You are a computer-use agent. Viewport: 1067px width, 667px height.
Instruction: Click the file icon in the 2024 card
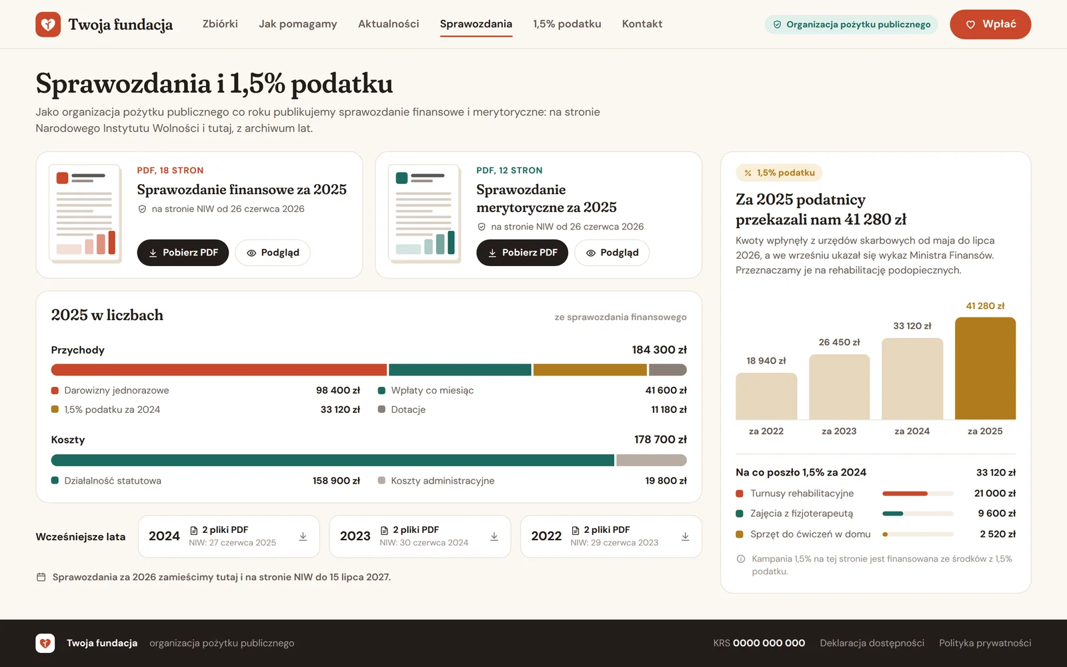(194, 530)
